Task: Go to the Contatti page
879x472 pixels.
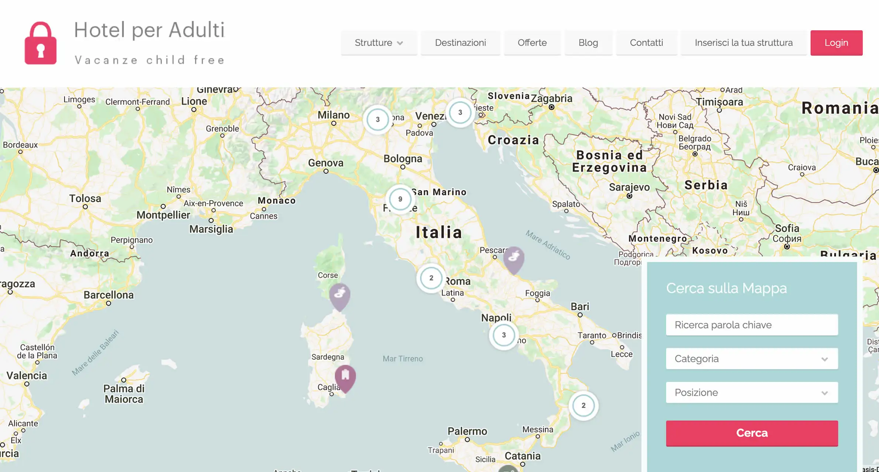Action: coord(646,43)
